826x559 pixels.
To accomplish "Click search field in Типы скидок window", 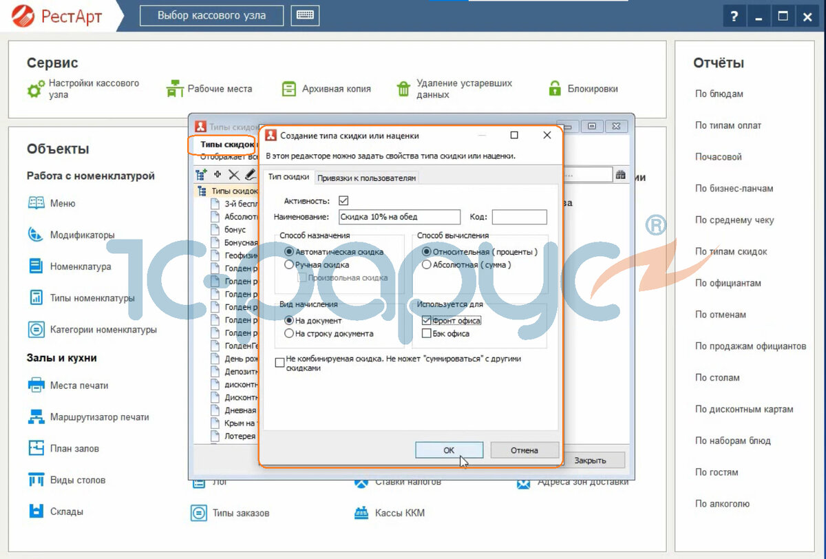I will (587, 176).
